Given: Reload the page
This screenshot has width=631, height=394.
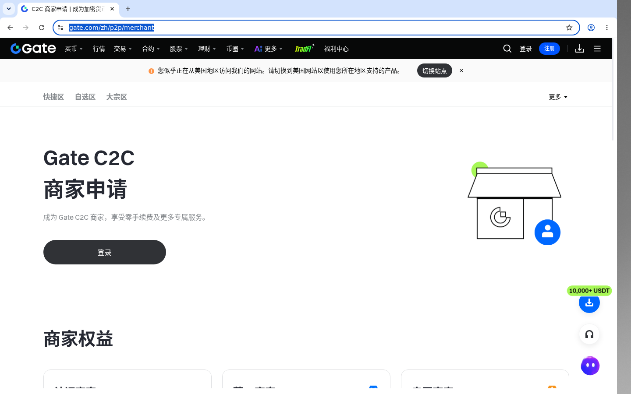Looking at the screenshot, I should pos(42,28).
